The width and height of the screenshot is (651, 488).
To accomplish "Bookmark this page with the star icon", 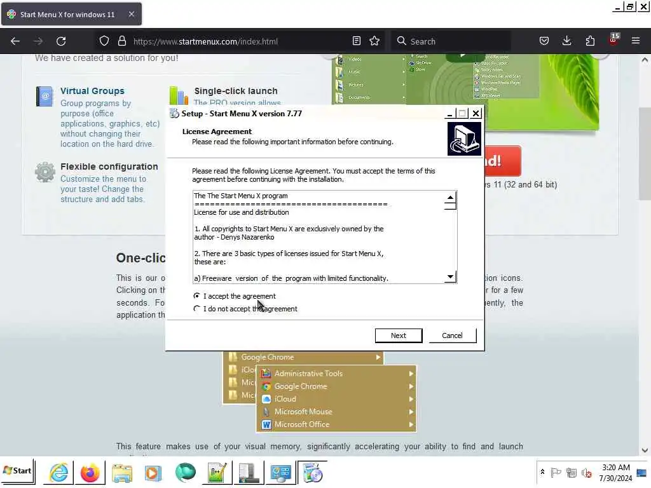I will [x=374, y=41].
